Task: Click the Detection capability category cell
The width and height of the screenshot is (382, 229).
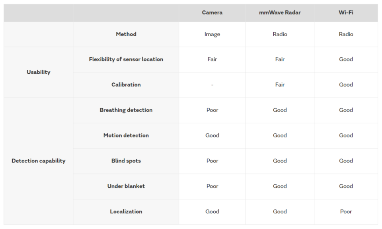Action: tap(39, 161)
